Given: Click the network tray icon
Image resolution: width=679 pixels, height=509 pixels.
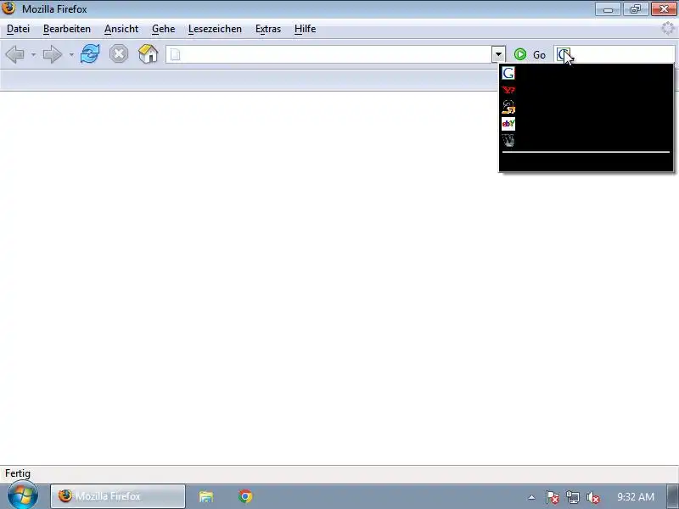Looking at the screenshot, I should pyautogui.click(x=572, y=497).
